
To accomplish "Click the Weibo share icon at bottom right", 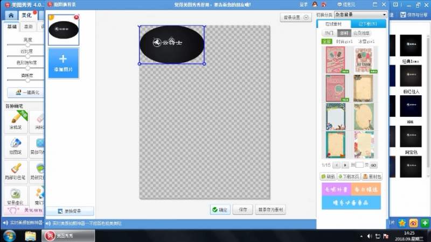I will click(413, 223).
